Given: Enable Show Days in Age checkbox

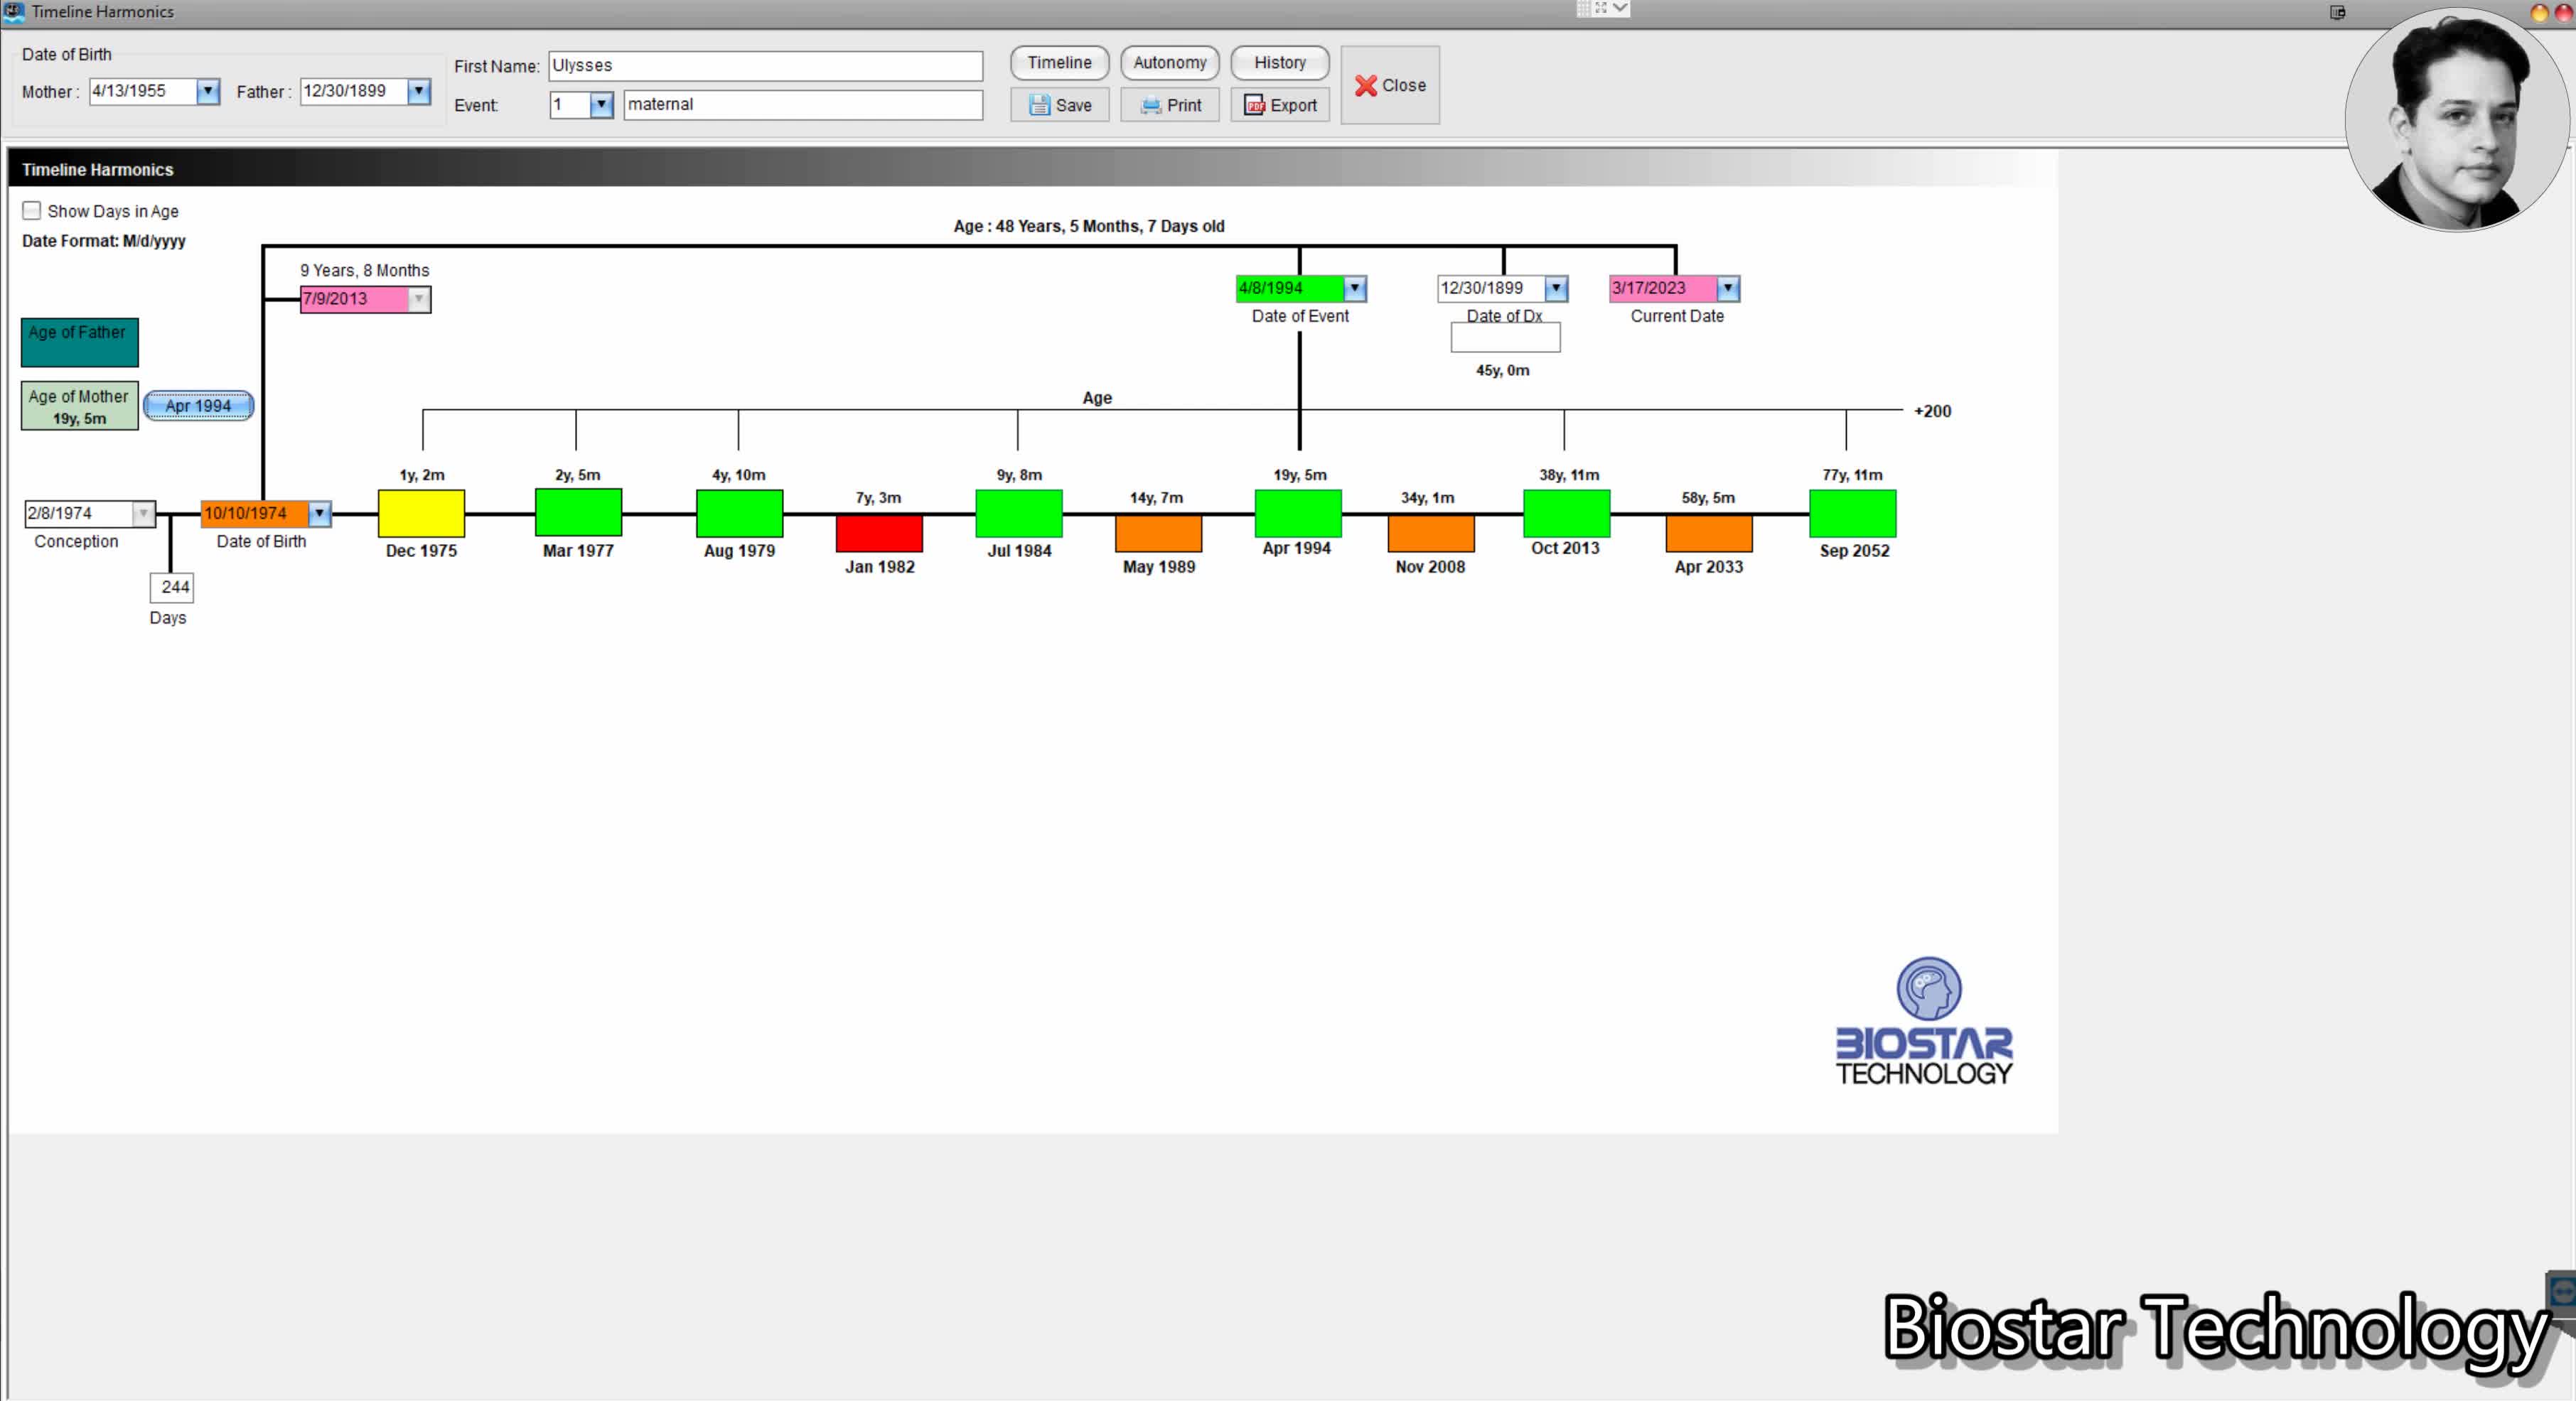Looking at the screenshot, I should [x=32, y=211].
